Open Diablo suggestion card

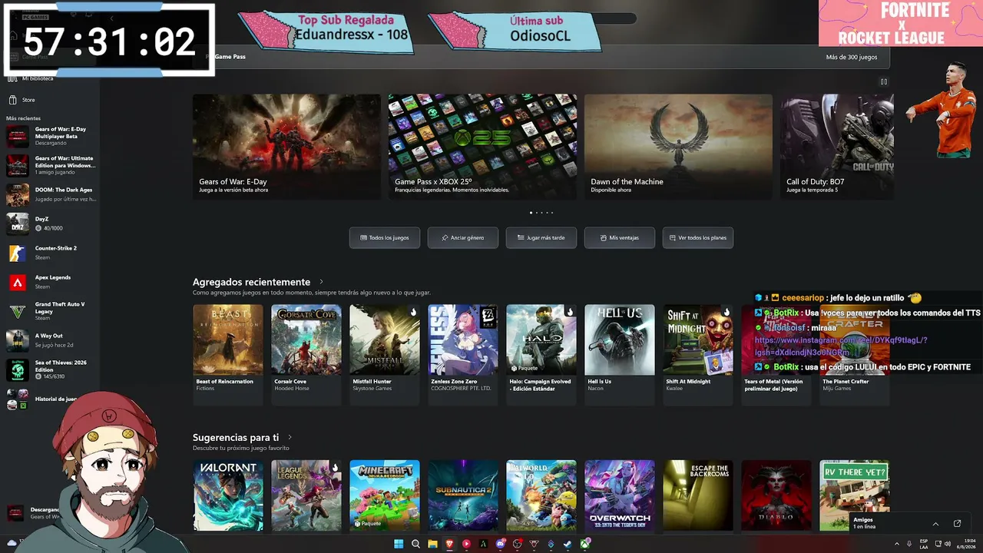coord(776,495)
